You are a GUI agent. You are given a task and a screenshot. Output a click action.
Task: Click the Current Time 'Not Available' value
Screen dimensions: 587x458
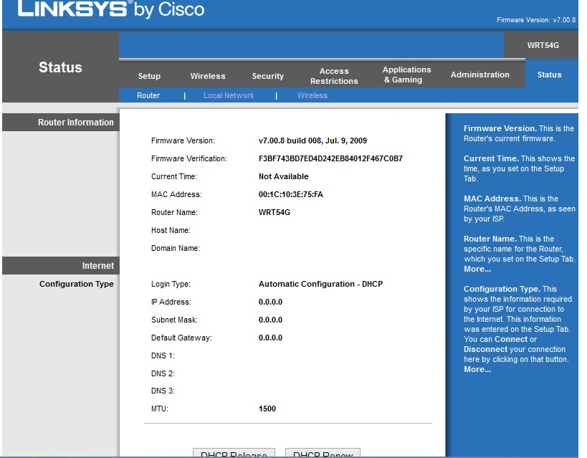coord(283,176)
